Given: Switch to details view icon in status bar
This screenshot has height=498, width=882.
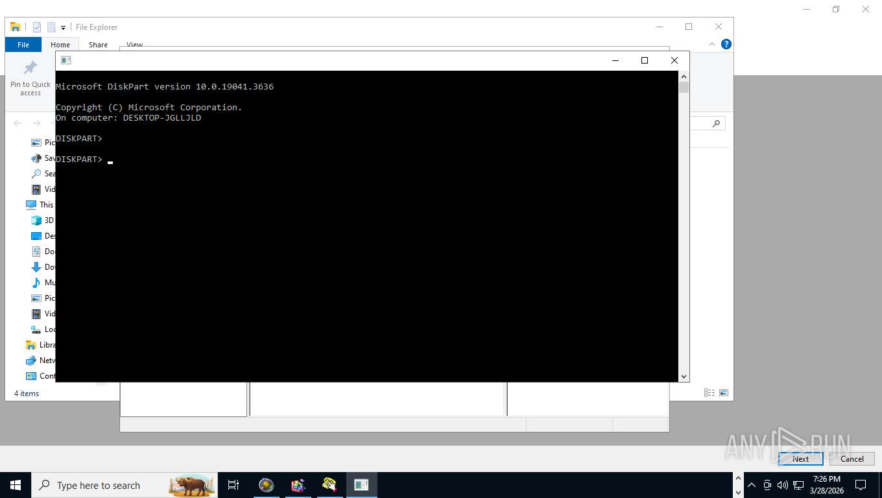Looking at the screenshot, I should 709,393.
